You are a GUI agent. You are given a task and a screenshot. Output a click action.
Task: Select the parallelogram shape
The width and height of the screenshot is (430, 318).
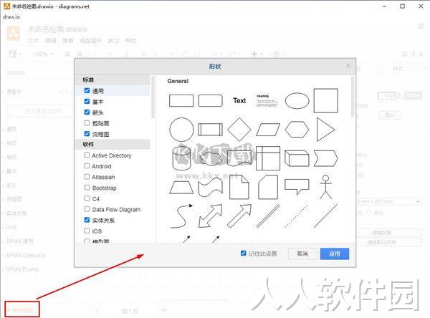pyautogui.click(x=268, y=130)
